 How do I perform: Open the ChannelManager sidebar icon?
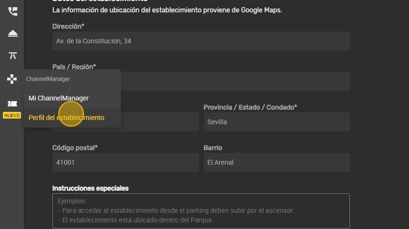(x=12, y=79)
